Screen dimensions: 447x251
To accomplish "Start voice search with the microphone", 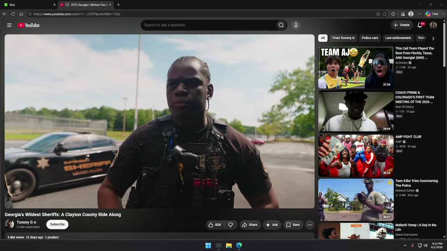I will [x=296, y=25].
